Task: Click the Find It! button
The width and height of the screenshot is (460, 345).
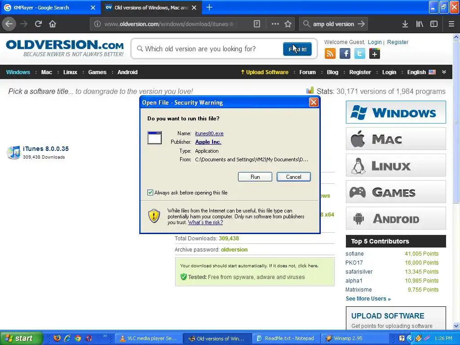Action: [x=297, y=49]
